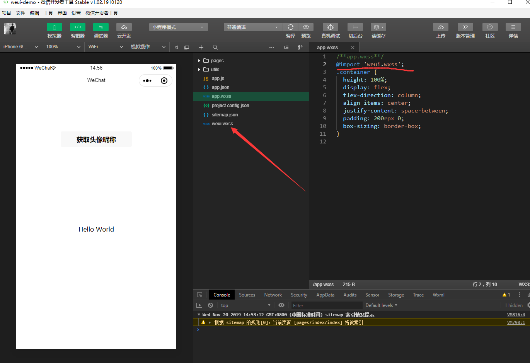
Task: Open the iPhone 6 device dropdown
Action: [21, 47]
